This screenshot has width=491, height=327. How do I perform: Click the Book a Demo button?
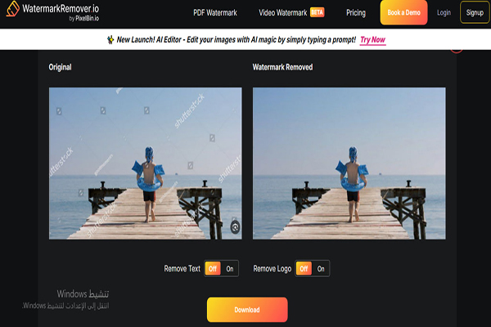[403, 12]
